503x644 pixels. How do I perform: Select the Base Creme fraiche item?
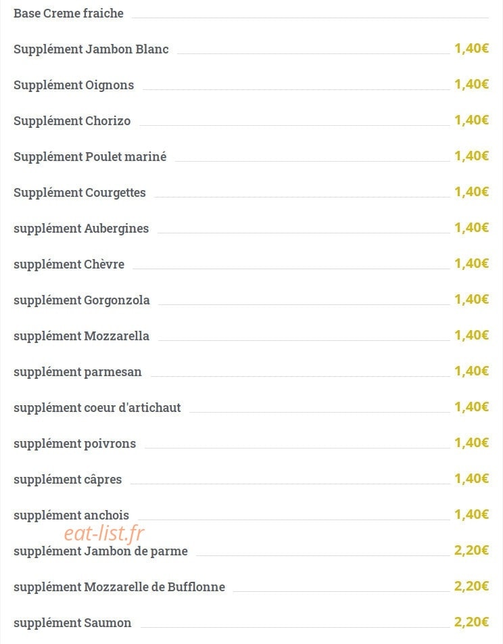[68, 13]
